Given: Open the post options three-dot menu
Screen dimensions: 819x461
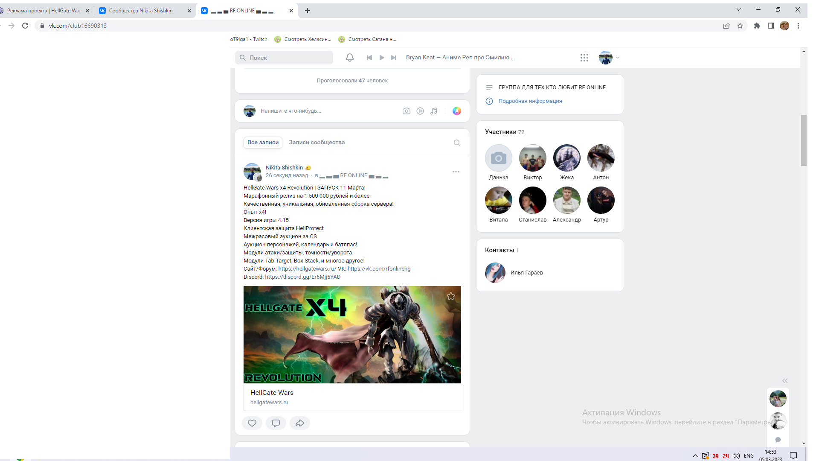Looking at the screenshot, I should point(456,172).
